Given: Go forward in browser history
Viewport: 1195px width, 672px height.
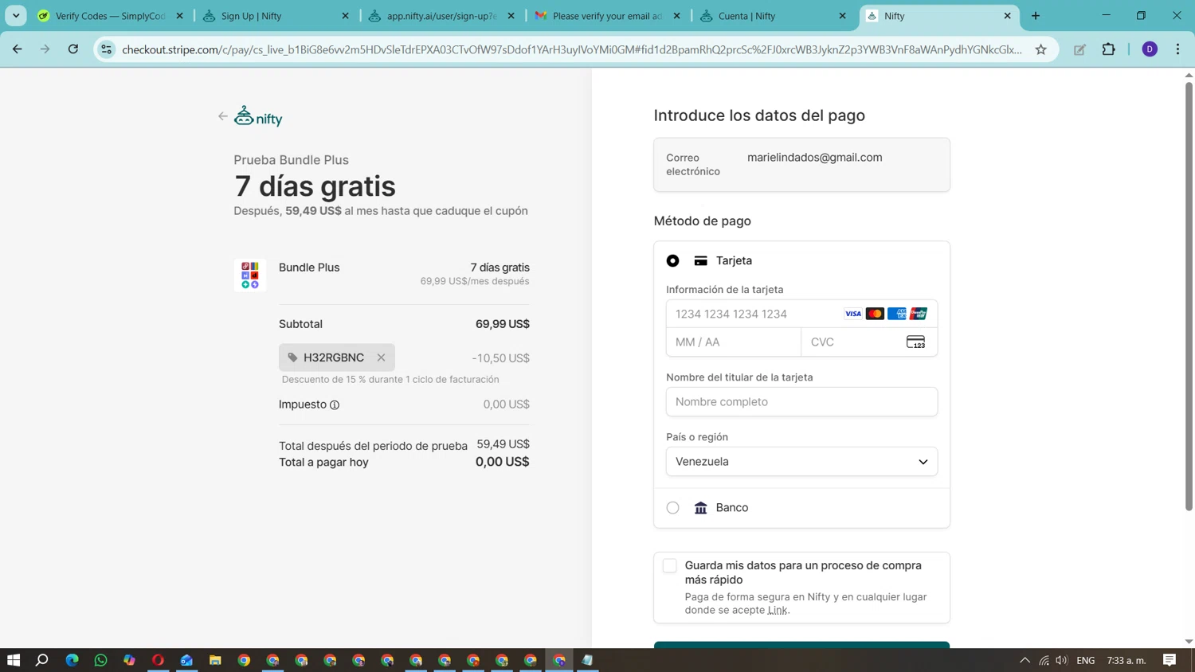Looking at the screenshot, I should (x=45, y=49).
